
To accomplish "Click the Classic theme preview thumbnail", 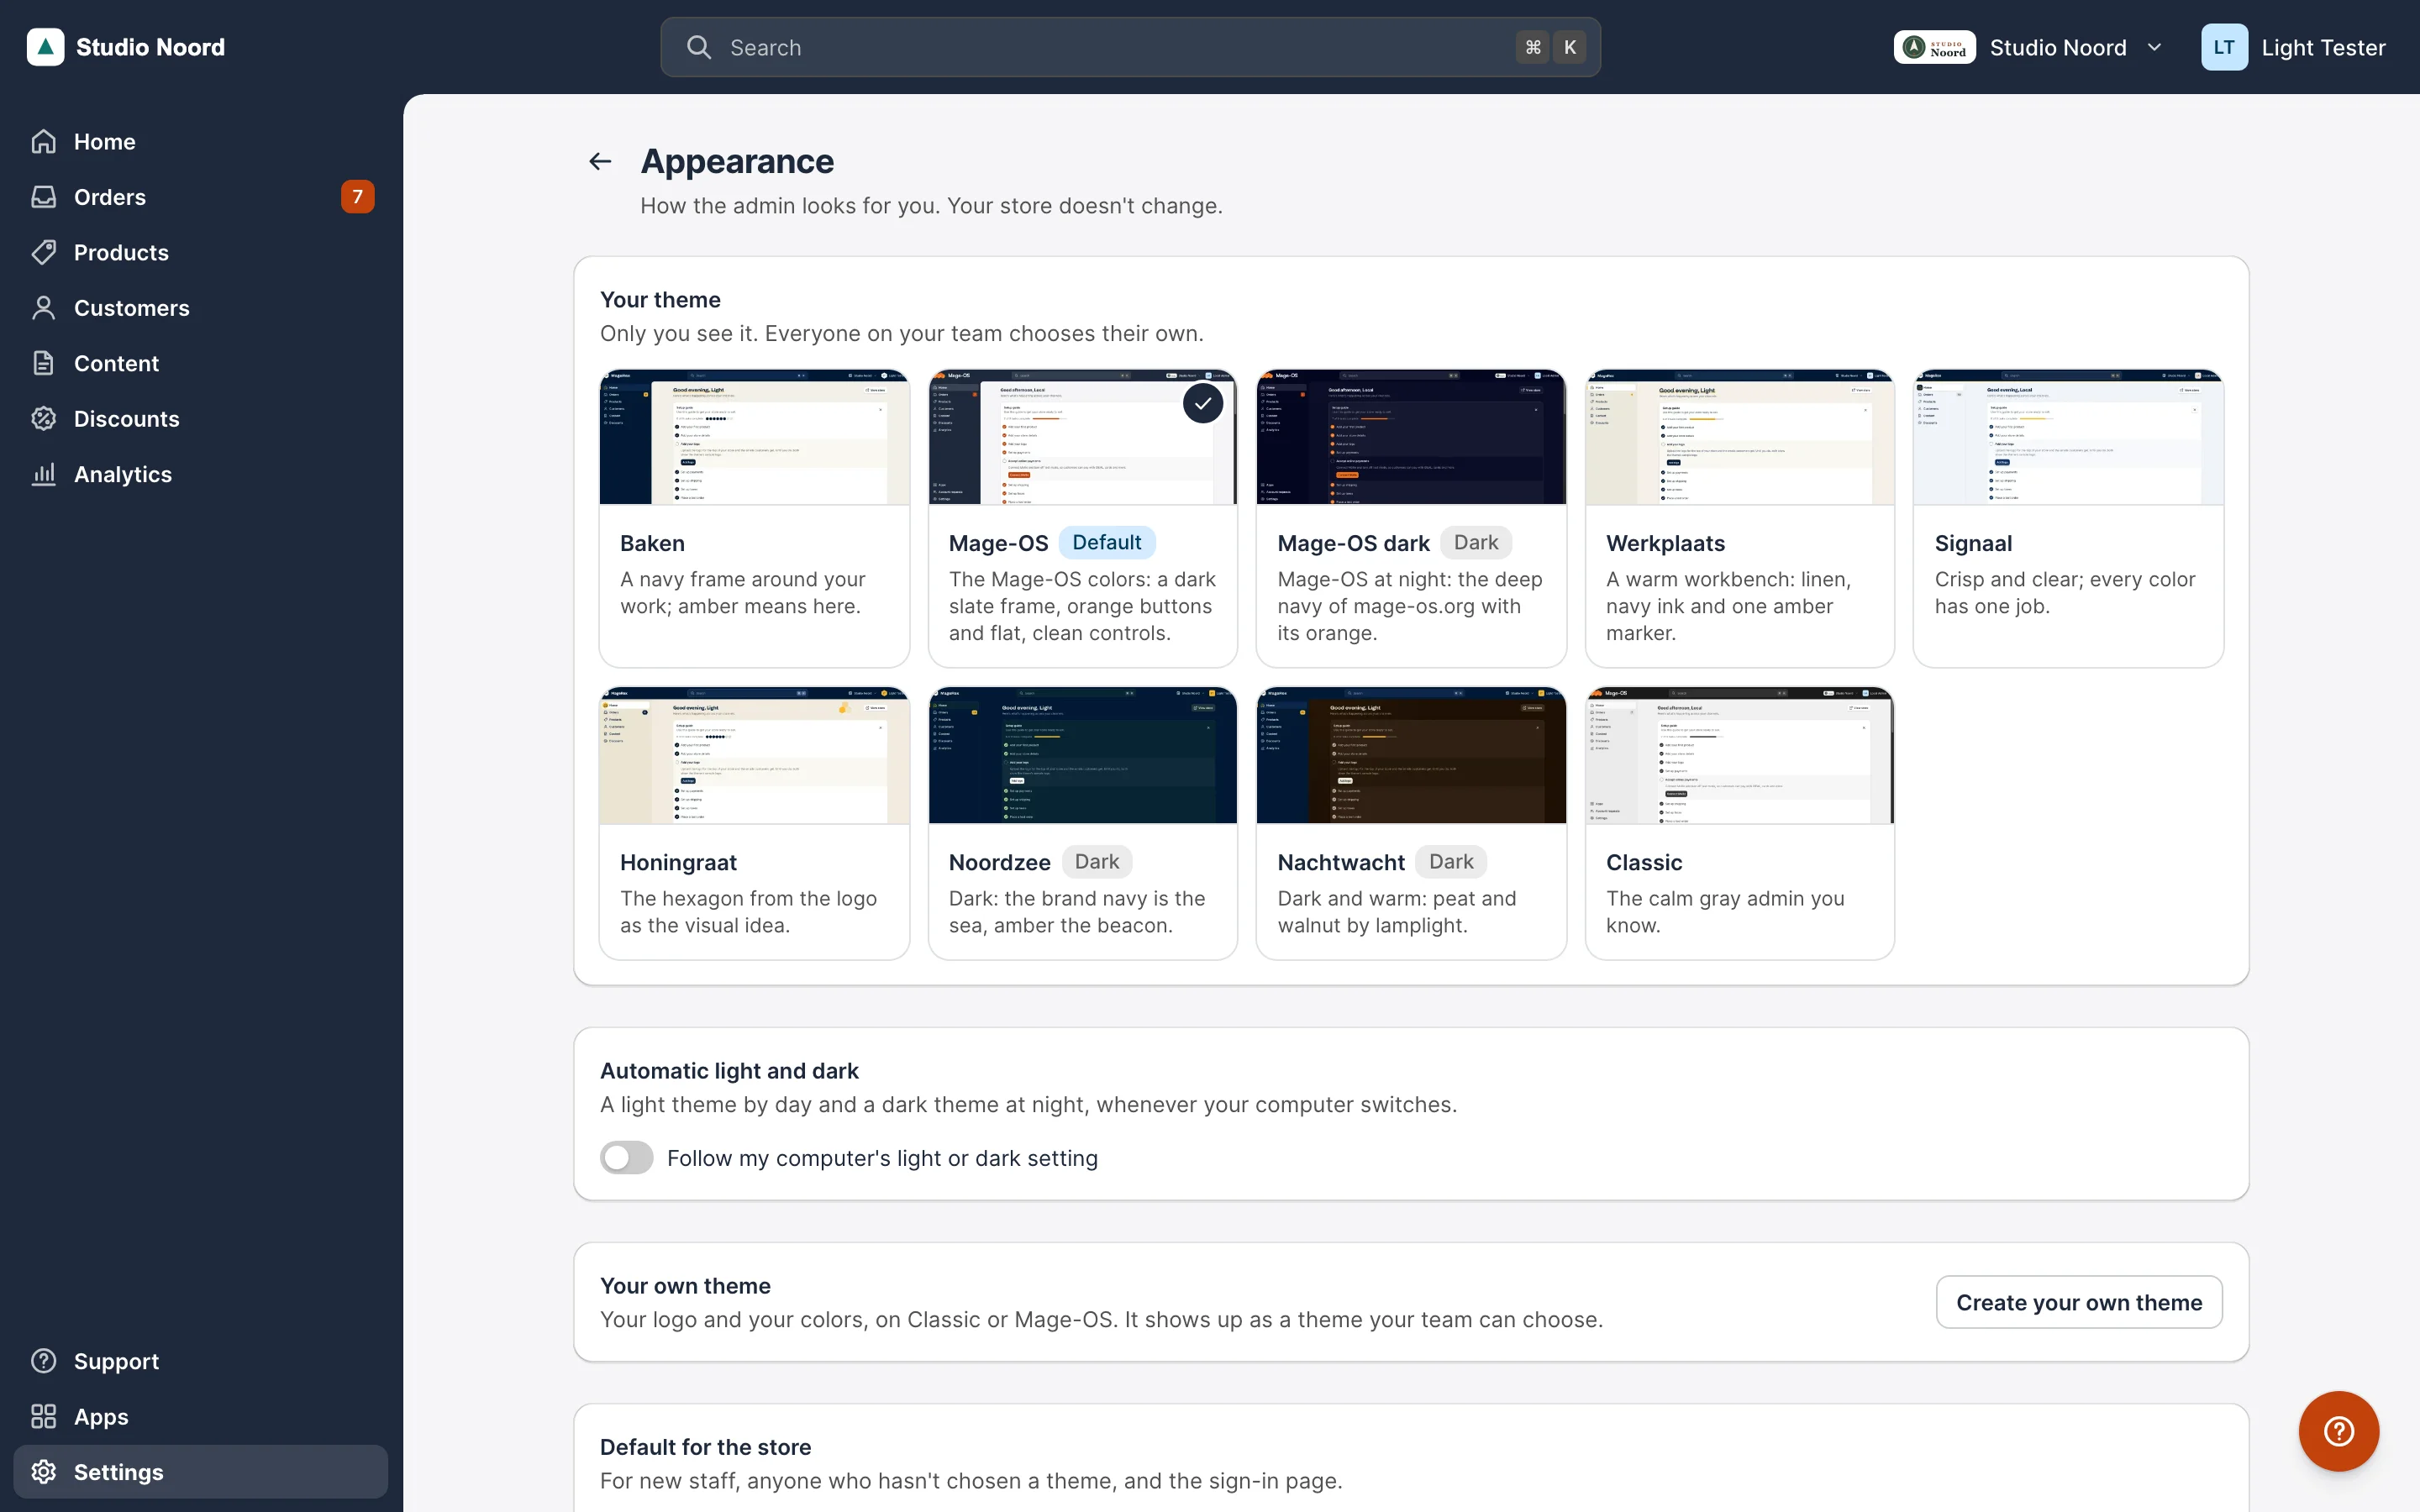I will [x=1740, y=755].
